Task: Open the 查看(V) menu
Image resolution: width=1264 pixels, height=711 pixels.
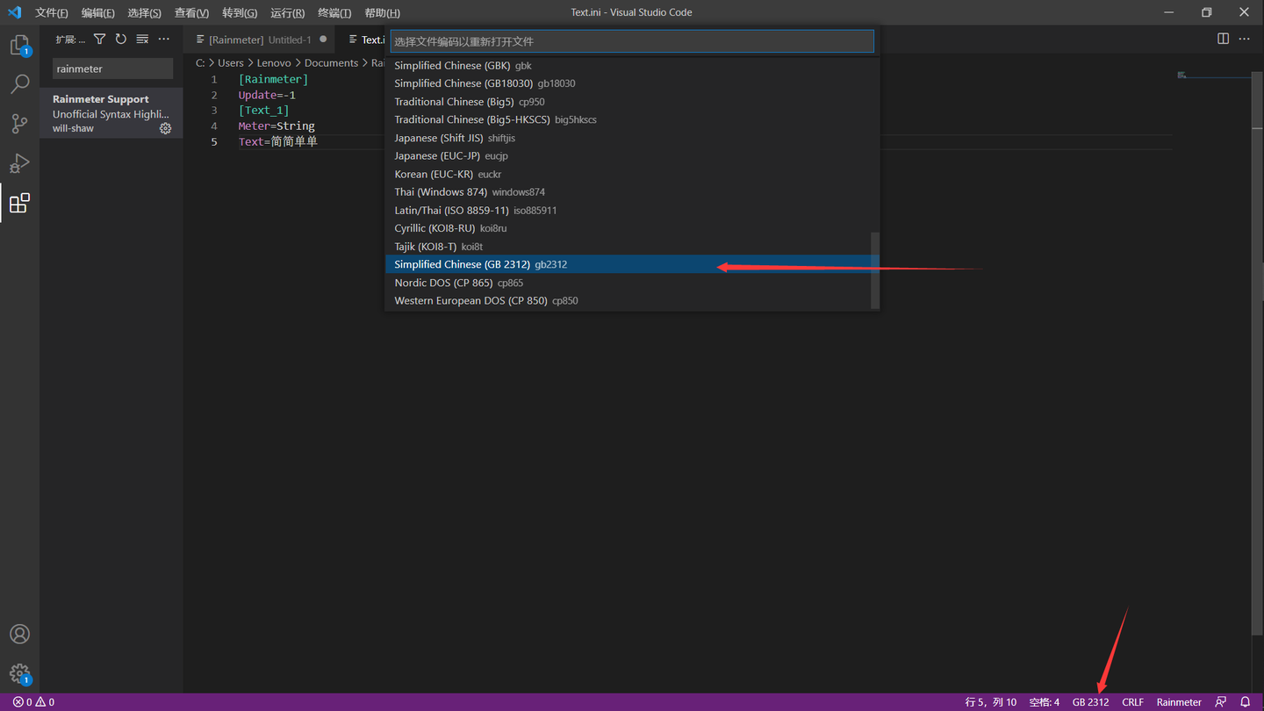Action: 191,13
